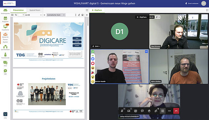Click the page number field
The height and width of the screenshot is (120, 209).
point(21,15)
